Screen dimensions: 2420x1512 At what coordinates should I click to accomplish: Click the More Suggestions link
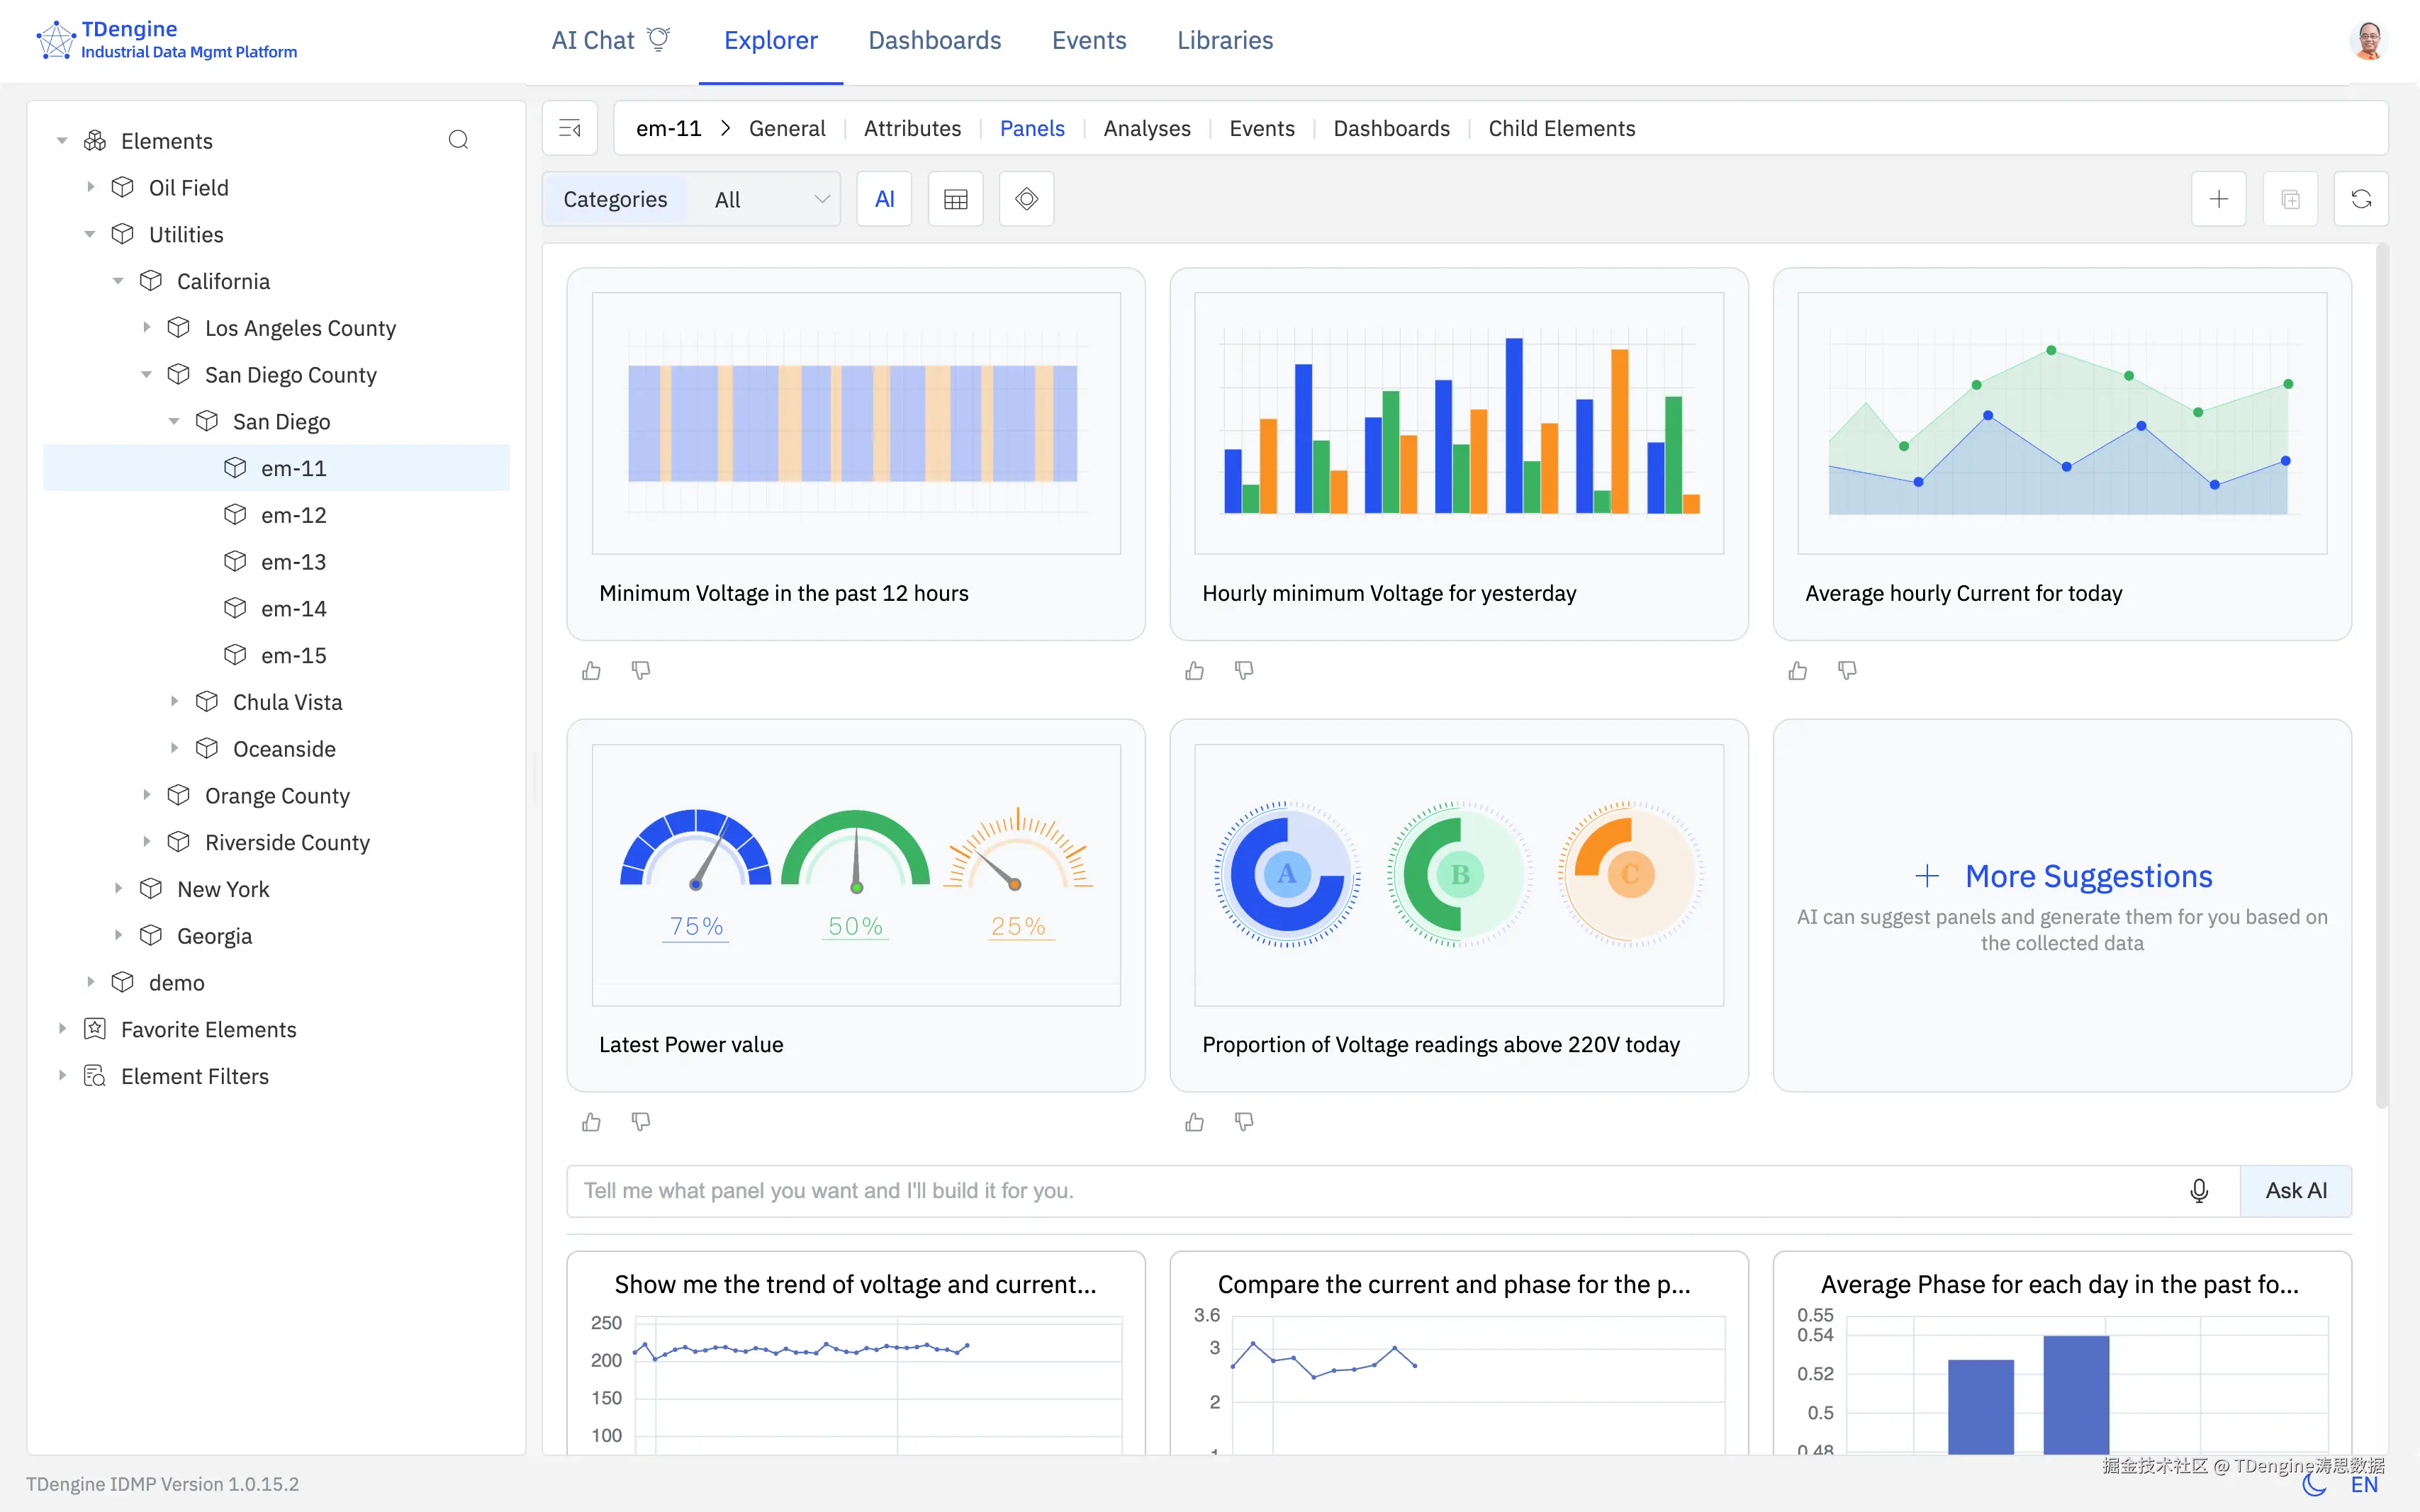click(2087, 876)
